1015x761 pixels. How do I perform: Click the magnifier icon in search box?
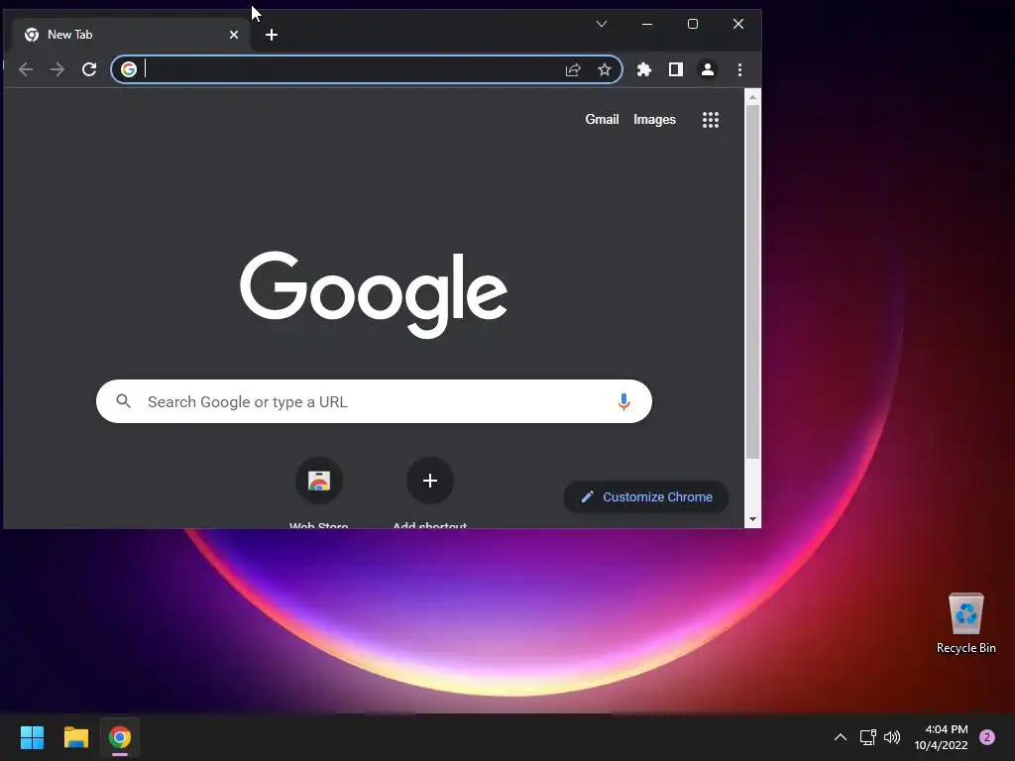point(124,401)
